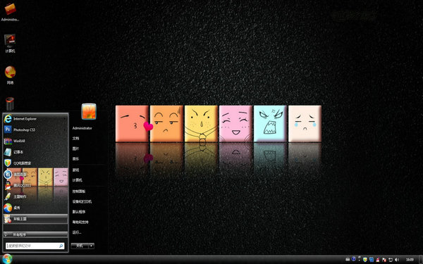Open 设备和打印机 link
The image size is (423, 264).
tap(82, 201)
